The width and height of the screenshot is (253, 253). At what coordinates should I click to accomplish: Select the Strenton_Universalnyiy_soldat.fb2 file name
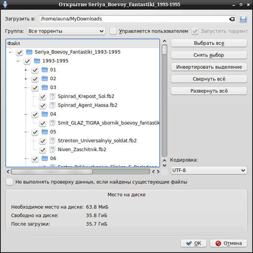coord(97,141)
